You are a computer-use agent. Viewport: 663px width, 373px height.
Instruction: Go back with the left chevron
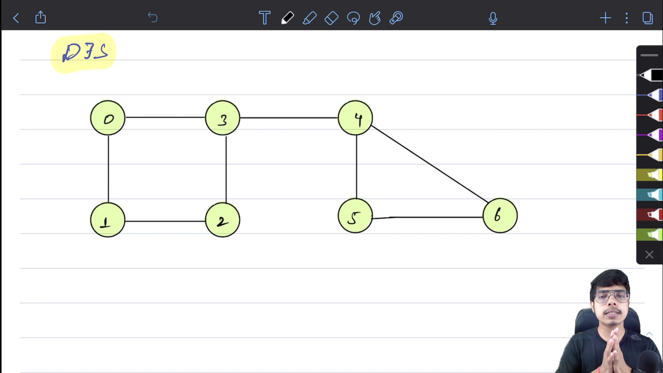[x=16, y=18]
